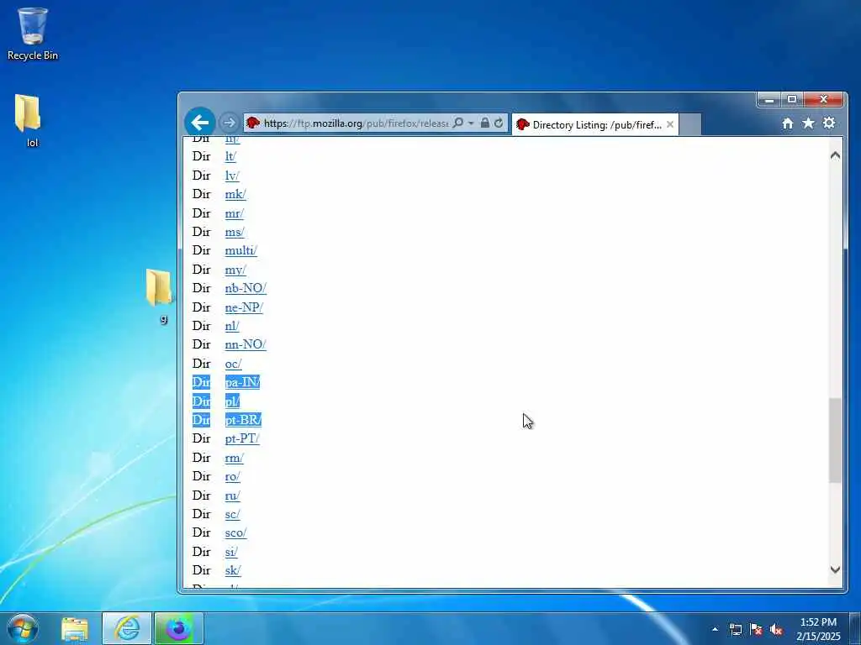Viewport: 861px width, 645px height.
Task: Open Action Center flag icon
Action: pyautogui.click(x=756, y=629)
